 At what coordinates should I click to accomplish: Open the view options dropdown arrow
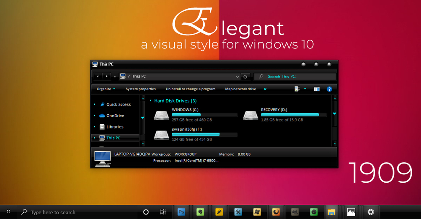305,89
